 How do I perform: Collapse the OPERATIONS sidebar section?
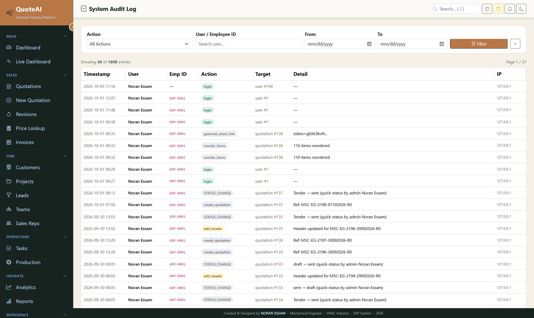tap(65, 237)
